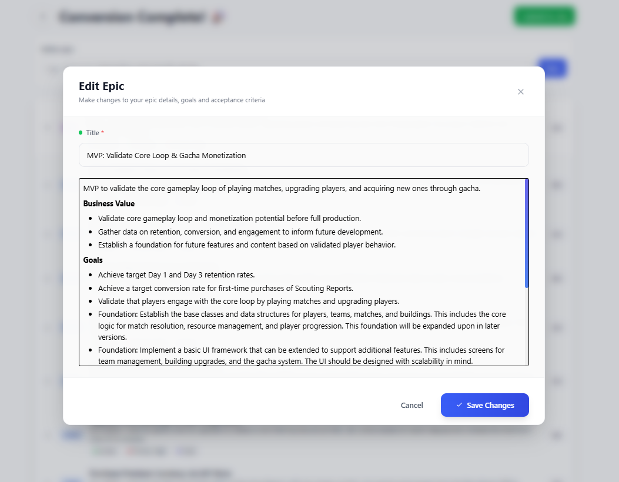Click the blurred green button at top right

[x=544, y=16]
